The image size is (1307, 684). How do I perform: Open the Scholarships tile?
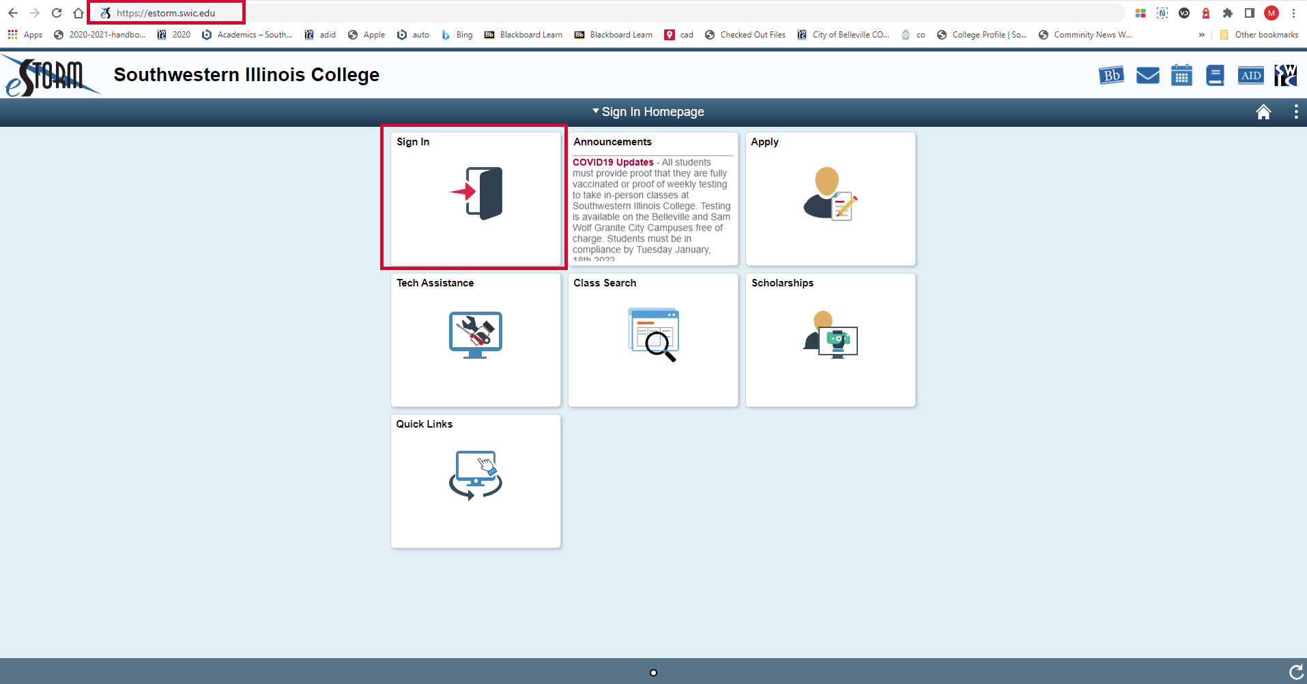[x=830, y=340]
